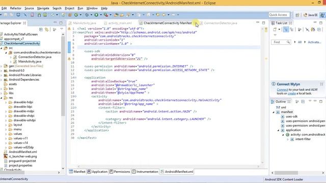Image resolution: width=326 pixels, height=183 pixels.
Task: Click Collapse All icon in Package Explorer
Action: coord(41,29)
